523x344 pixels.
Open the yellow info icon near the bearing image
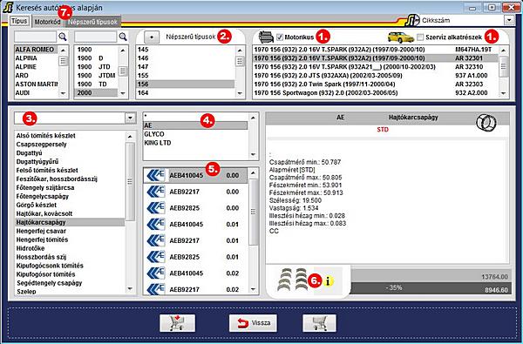328,281
